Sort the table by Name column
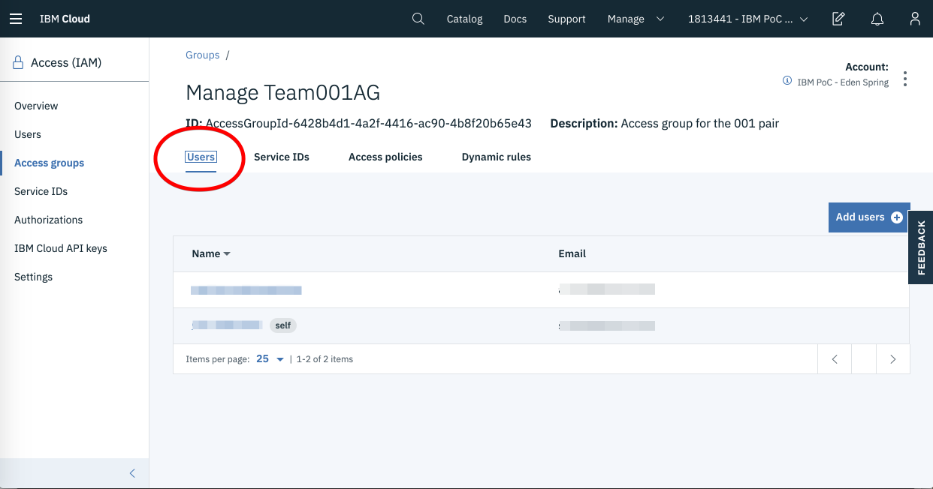Viewport: 933px width, 489px height. [x=211, y=253]
